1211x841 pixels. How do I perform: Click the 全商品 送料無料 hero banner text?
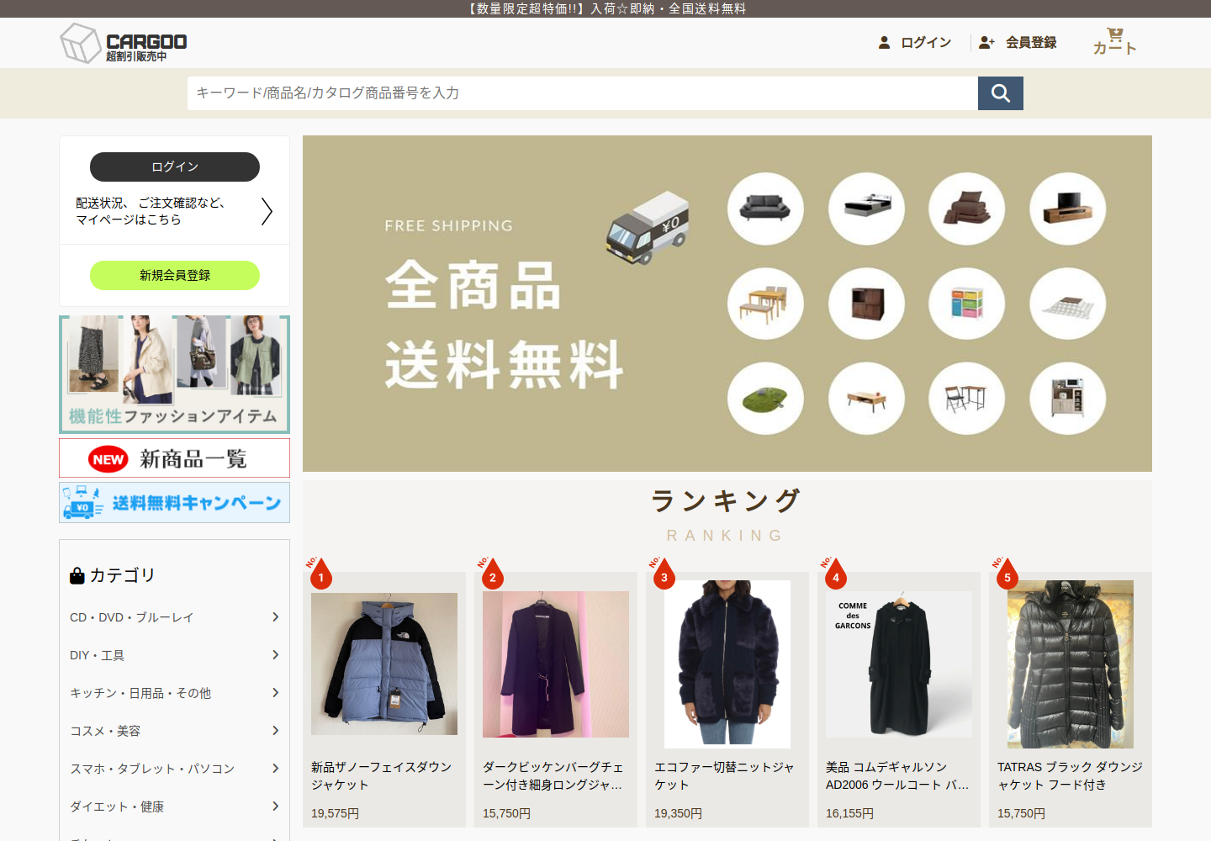coord(505,325)
